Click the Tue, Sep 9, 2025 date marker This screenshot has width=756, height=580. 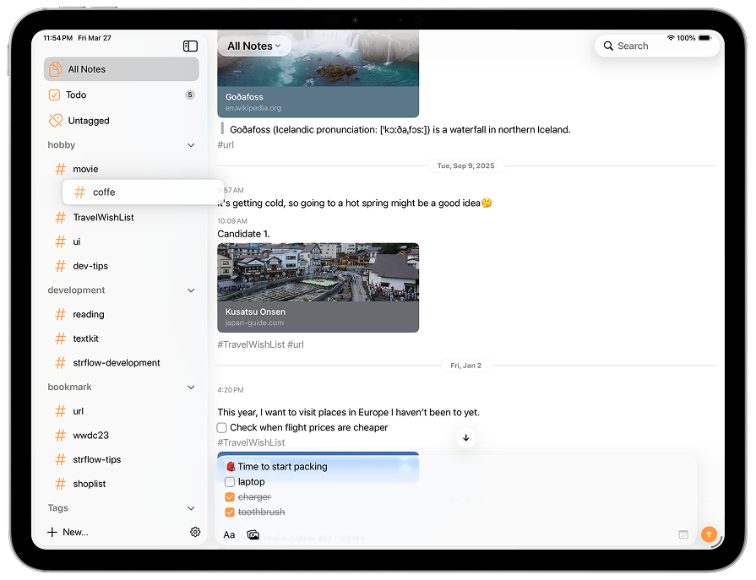pos(465,165)
